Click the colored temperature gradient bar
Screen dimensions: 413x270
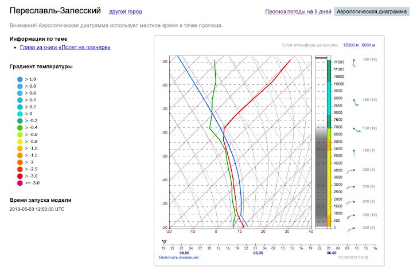329,143
